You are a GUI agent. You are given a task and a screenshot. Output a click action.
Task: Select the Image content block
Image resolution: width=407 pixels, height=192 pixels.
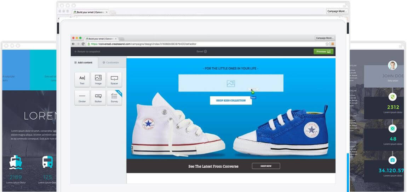[98, 80]
